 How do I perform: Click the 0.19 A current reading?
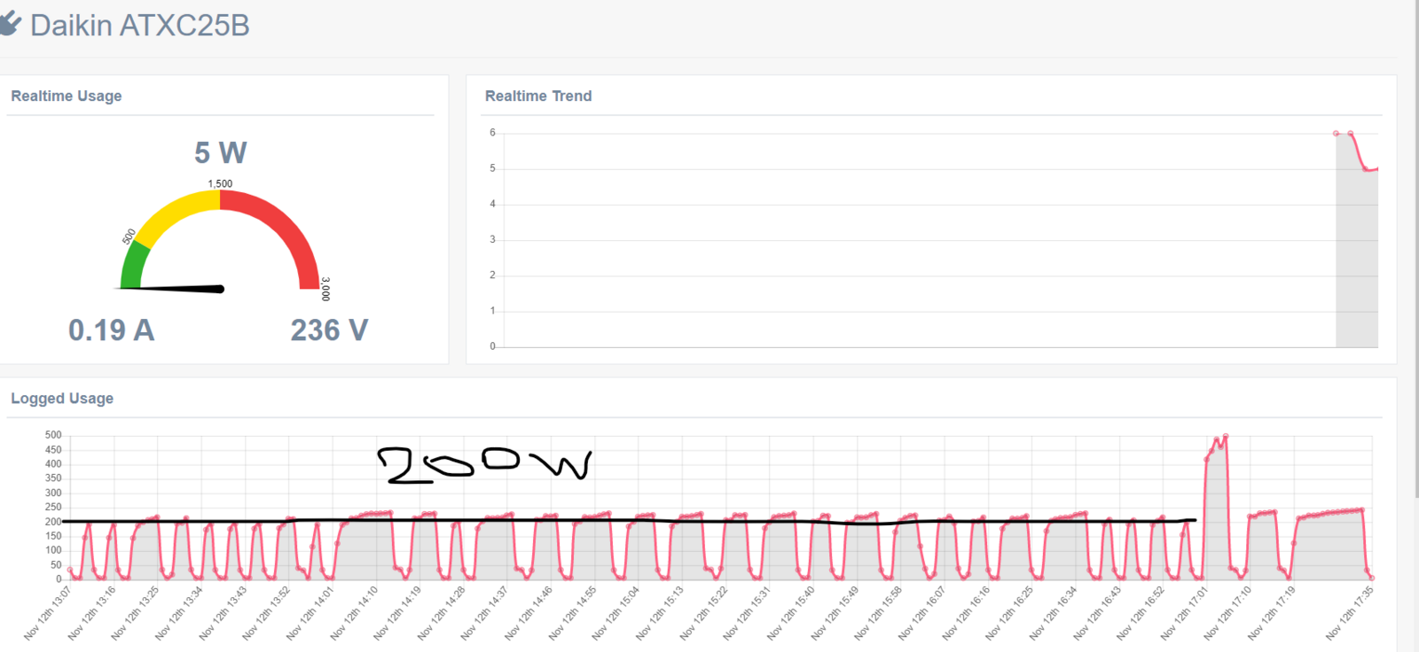point(112,330)
